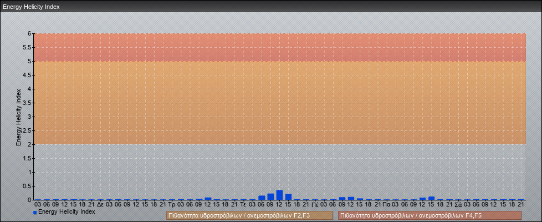The image size is (542, 222).
Task: Click the bar at hour 09 after Τε
Action: pos(270,196)
